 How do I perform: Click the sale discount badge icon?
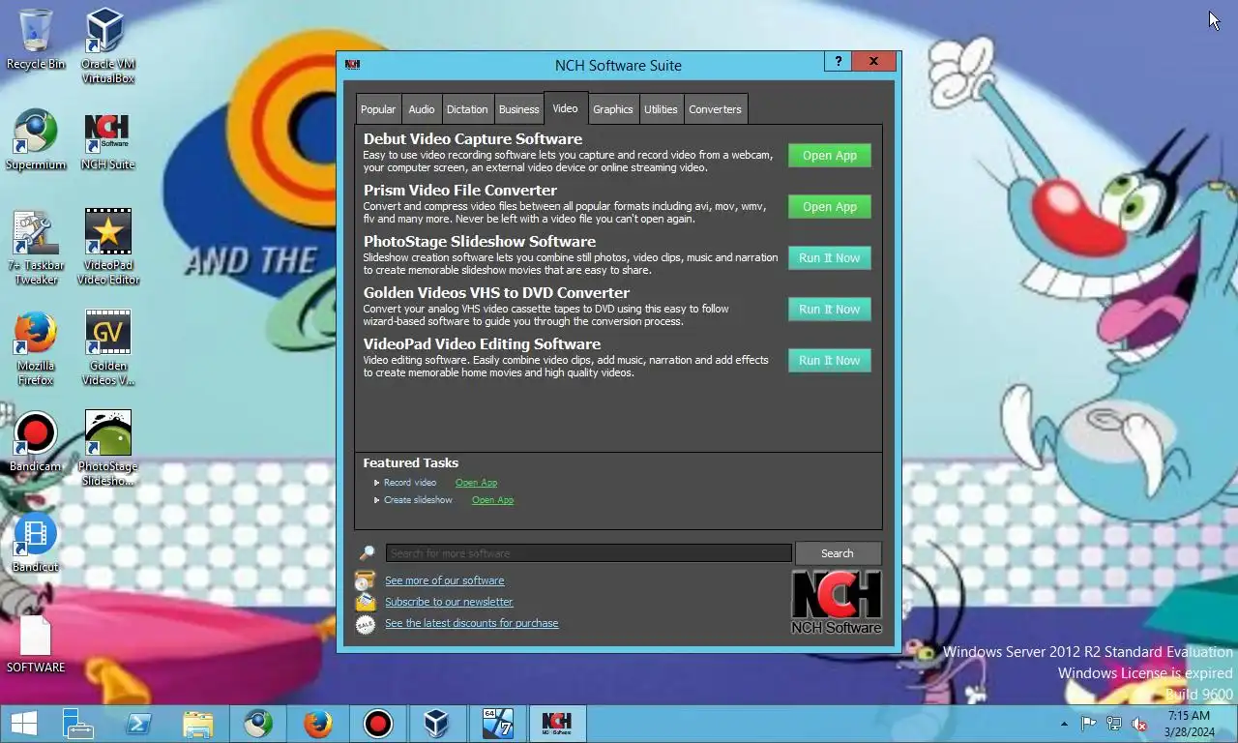pos(365,624)
